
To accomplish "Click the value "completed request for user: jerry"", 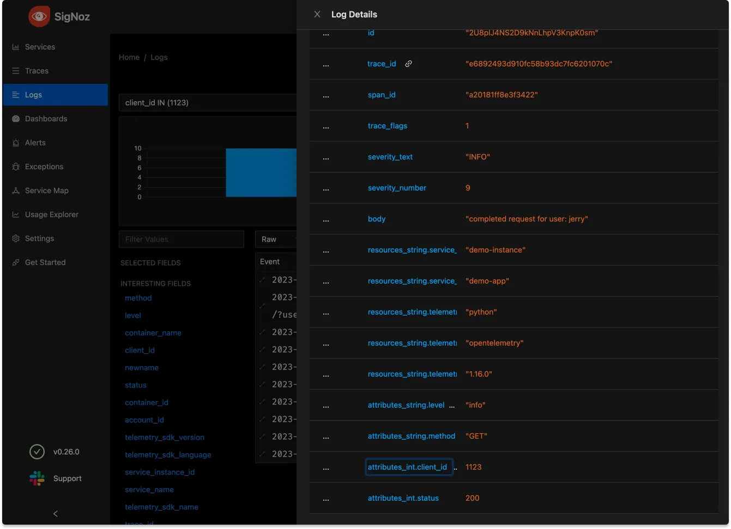I will coord(527,219).
